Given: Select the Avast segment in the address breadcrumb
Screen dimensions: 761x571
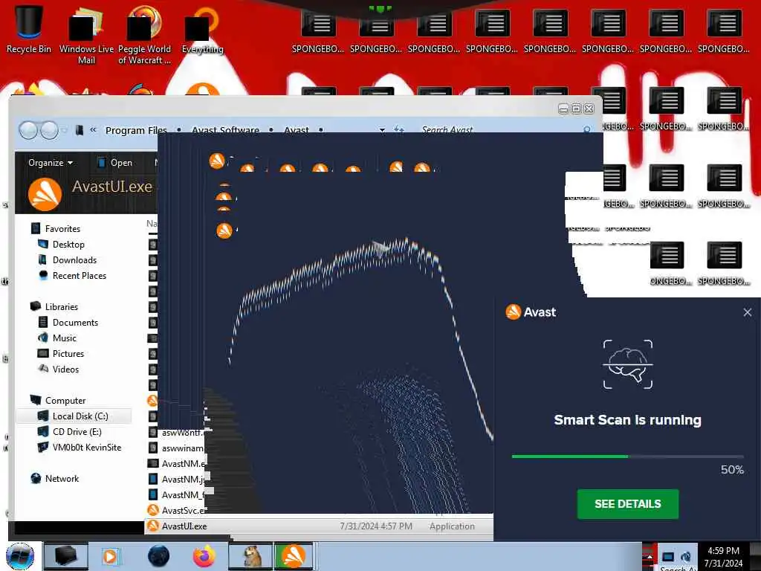Looking at the screenshot, I should pos(296,130).
